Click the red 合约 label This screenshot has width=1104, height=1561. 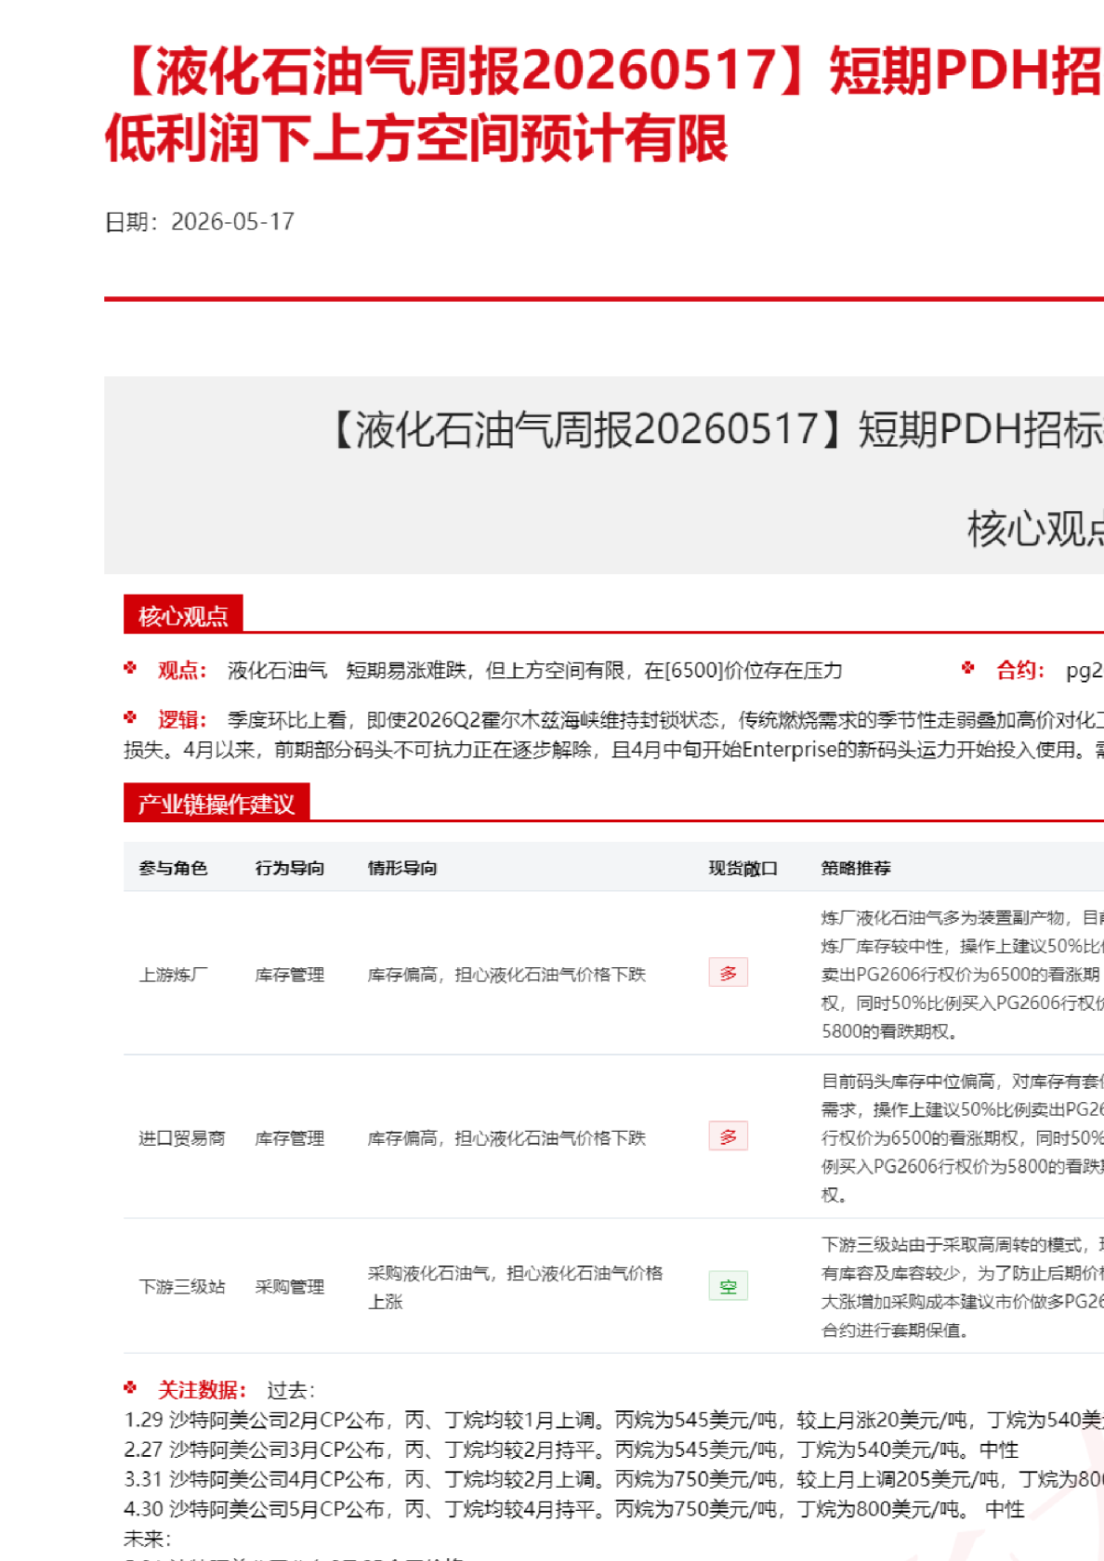1020,670
